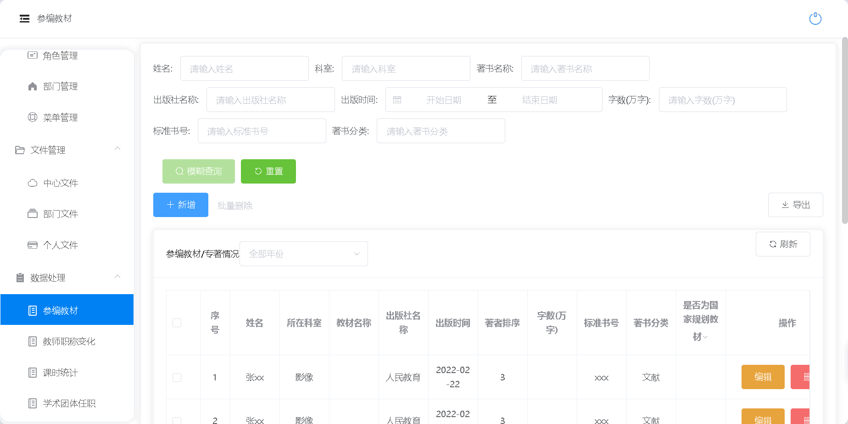Open the 是否为国家规划教材 column filter arrow
This screenshot has height=424, width=848.
[x=705, y=337]
